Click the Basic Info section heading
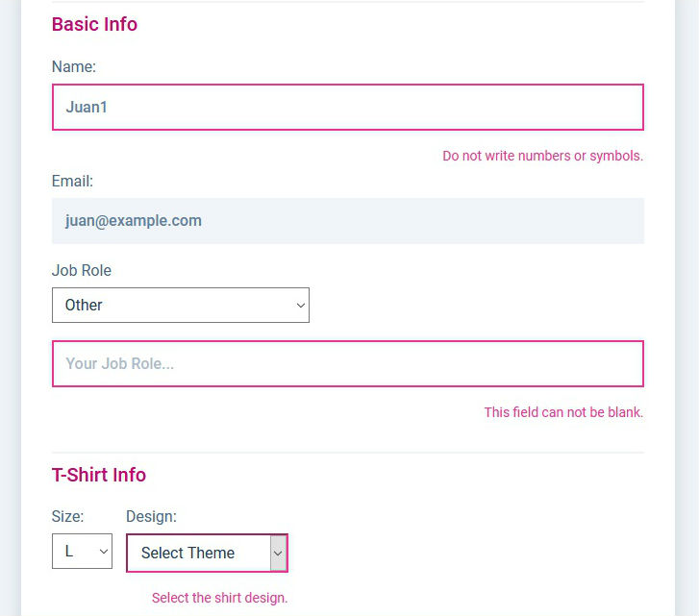This screenshot has height=616, width=699. (94, 25)
